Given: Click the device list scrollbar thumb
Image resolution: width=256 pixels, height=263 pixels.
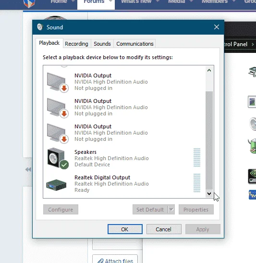Looking at the screenshot, I should coord(209,140).
